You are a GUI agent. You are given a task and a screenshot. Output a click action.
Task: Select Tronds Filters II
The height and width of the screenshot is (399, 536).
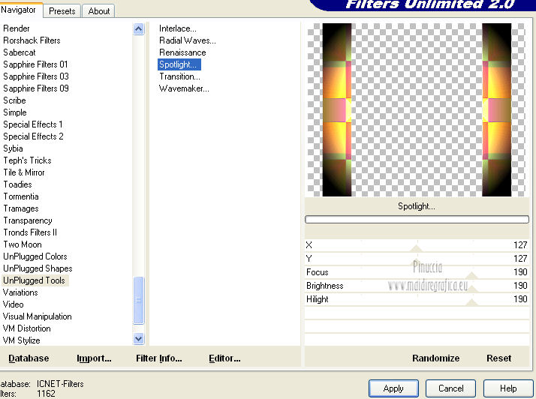pos(30,232)
